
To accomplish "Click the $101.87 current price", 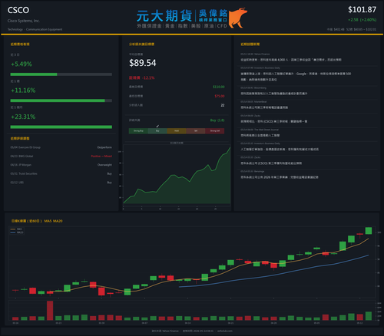I will 362,10.
